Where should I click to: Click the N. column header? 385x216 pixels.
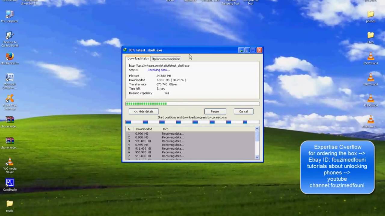(129, 129)
